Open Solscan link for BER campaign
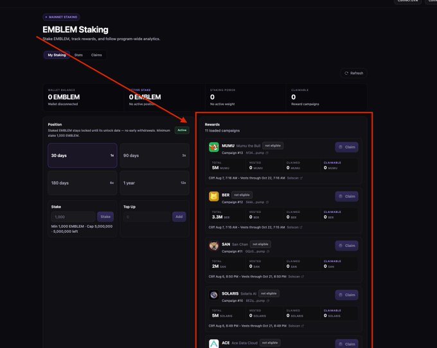This screenshot has width=437, height=348. (x=292, y=228)
